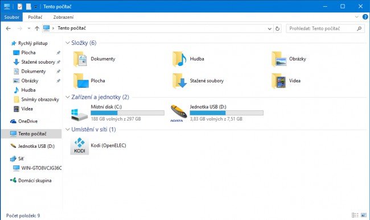Switch to large icons view in status bar
Viewport: 370px width, 220px height.
364,215
